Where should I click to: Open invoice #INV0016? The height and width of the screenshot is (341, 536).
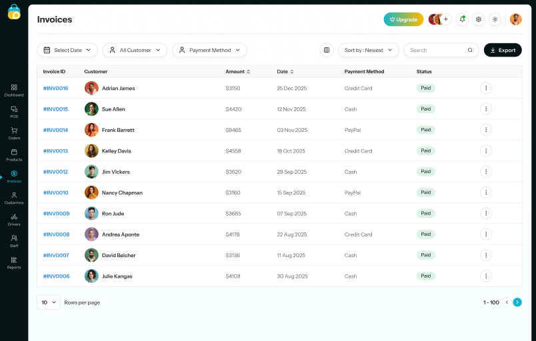56,89
